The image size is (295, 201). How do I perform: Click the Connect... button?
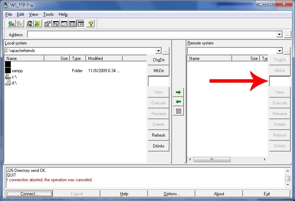tap(29, 194)
